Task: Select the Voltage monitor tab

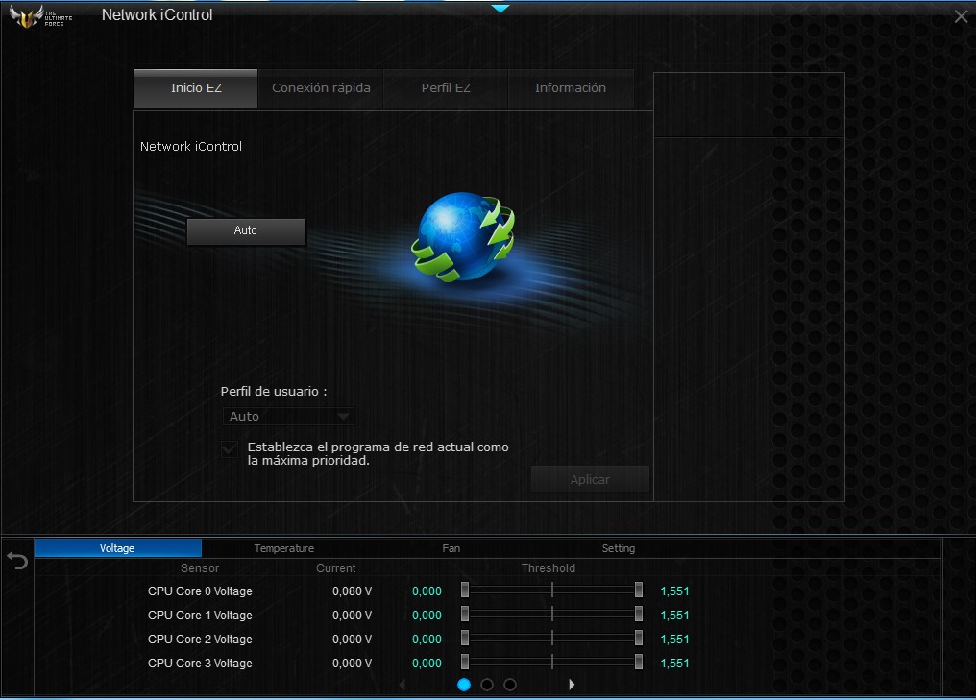Action: (117, 548)
